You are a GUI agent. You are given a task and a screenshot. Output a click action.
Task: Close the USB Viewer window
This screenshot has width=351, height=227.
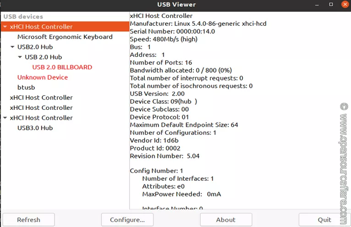tap(344, 4)
